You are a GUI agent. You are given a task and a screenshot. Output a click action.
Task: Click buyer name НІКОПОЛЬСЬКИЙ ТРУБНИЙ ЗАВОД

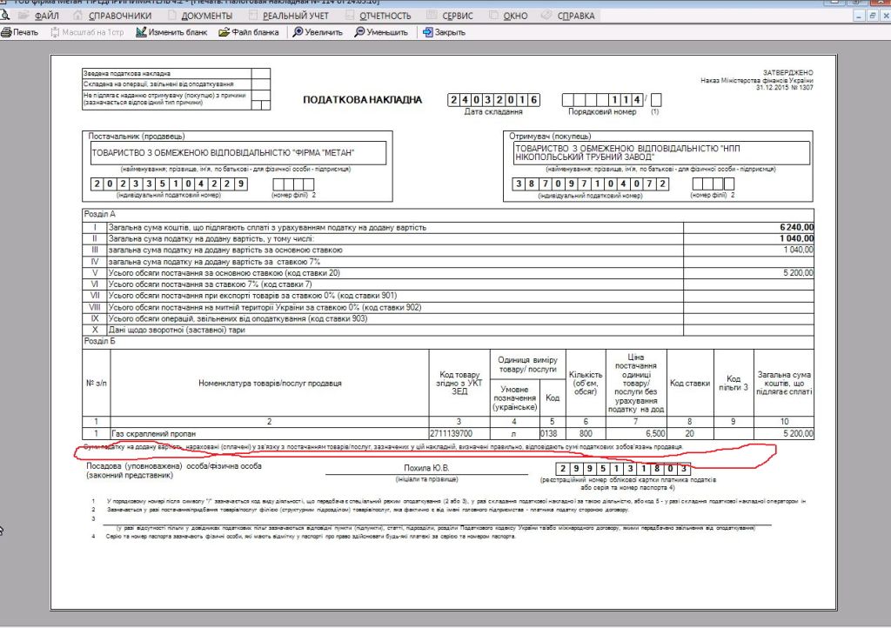click(661, 152)
